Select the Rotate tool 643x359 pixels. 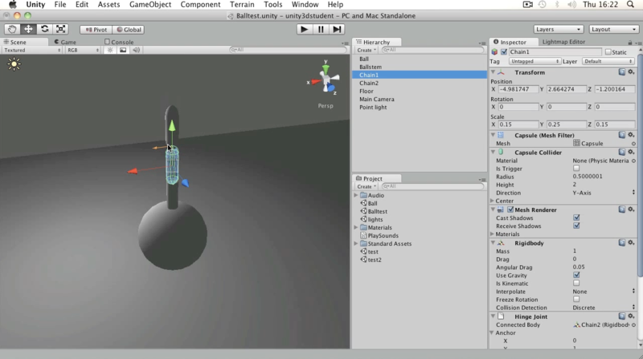click(45, 29)
